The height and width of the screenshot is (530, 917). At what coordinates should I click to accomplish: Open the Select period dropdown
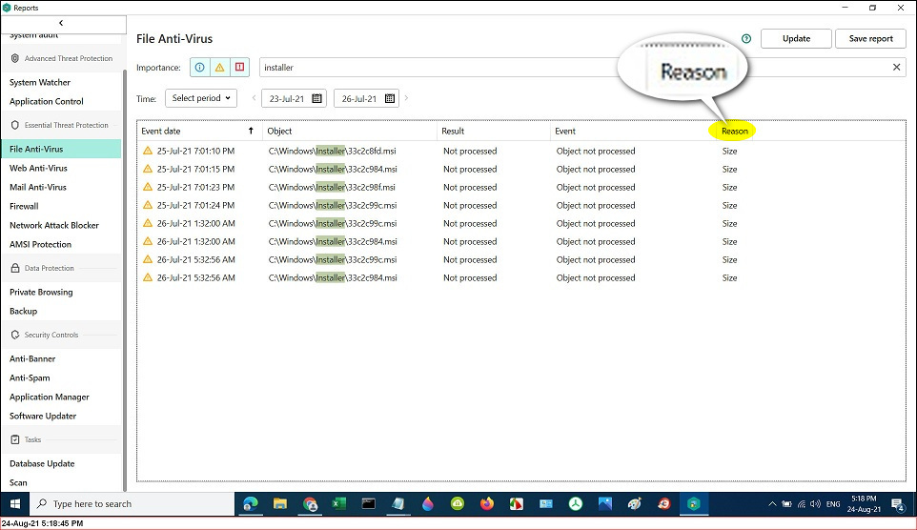[201, 97]
